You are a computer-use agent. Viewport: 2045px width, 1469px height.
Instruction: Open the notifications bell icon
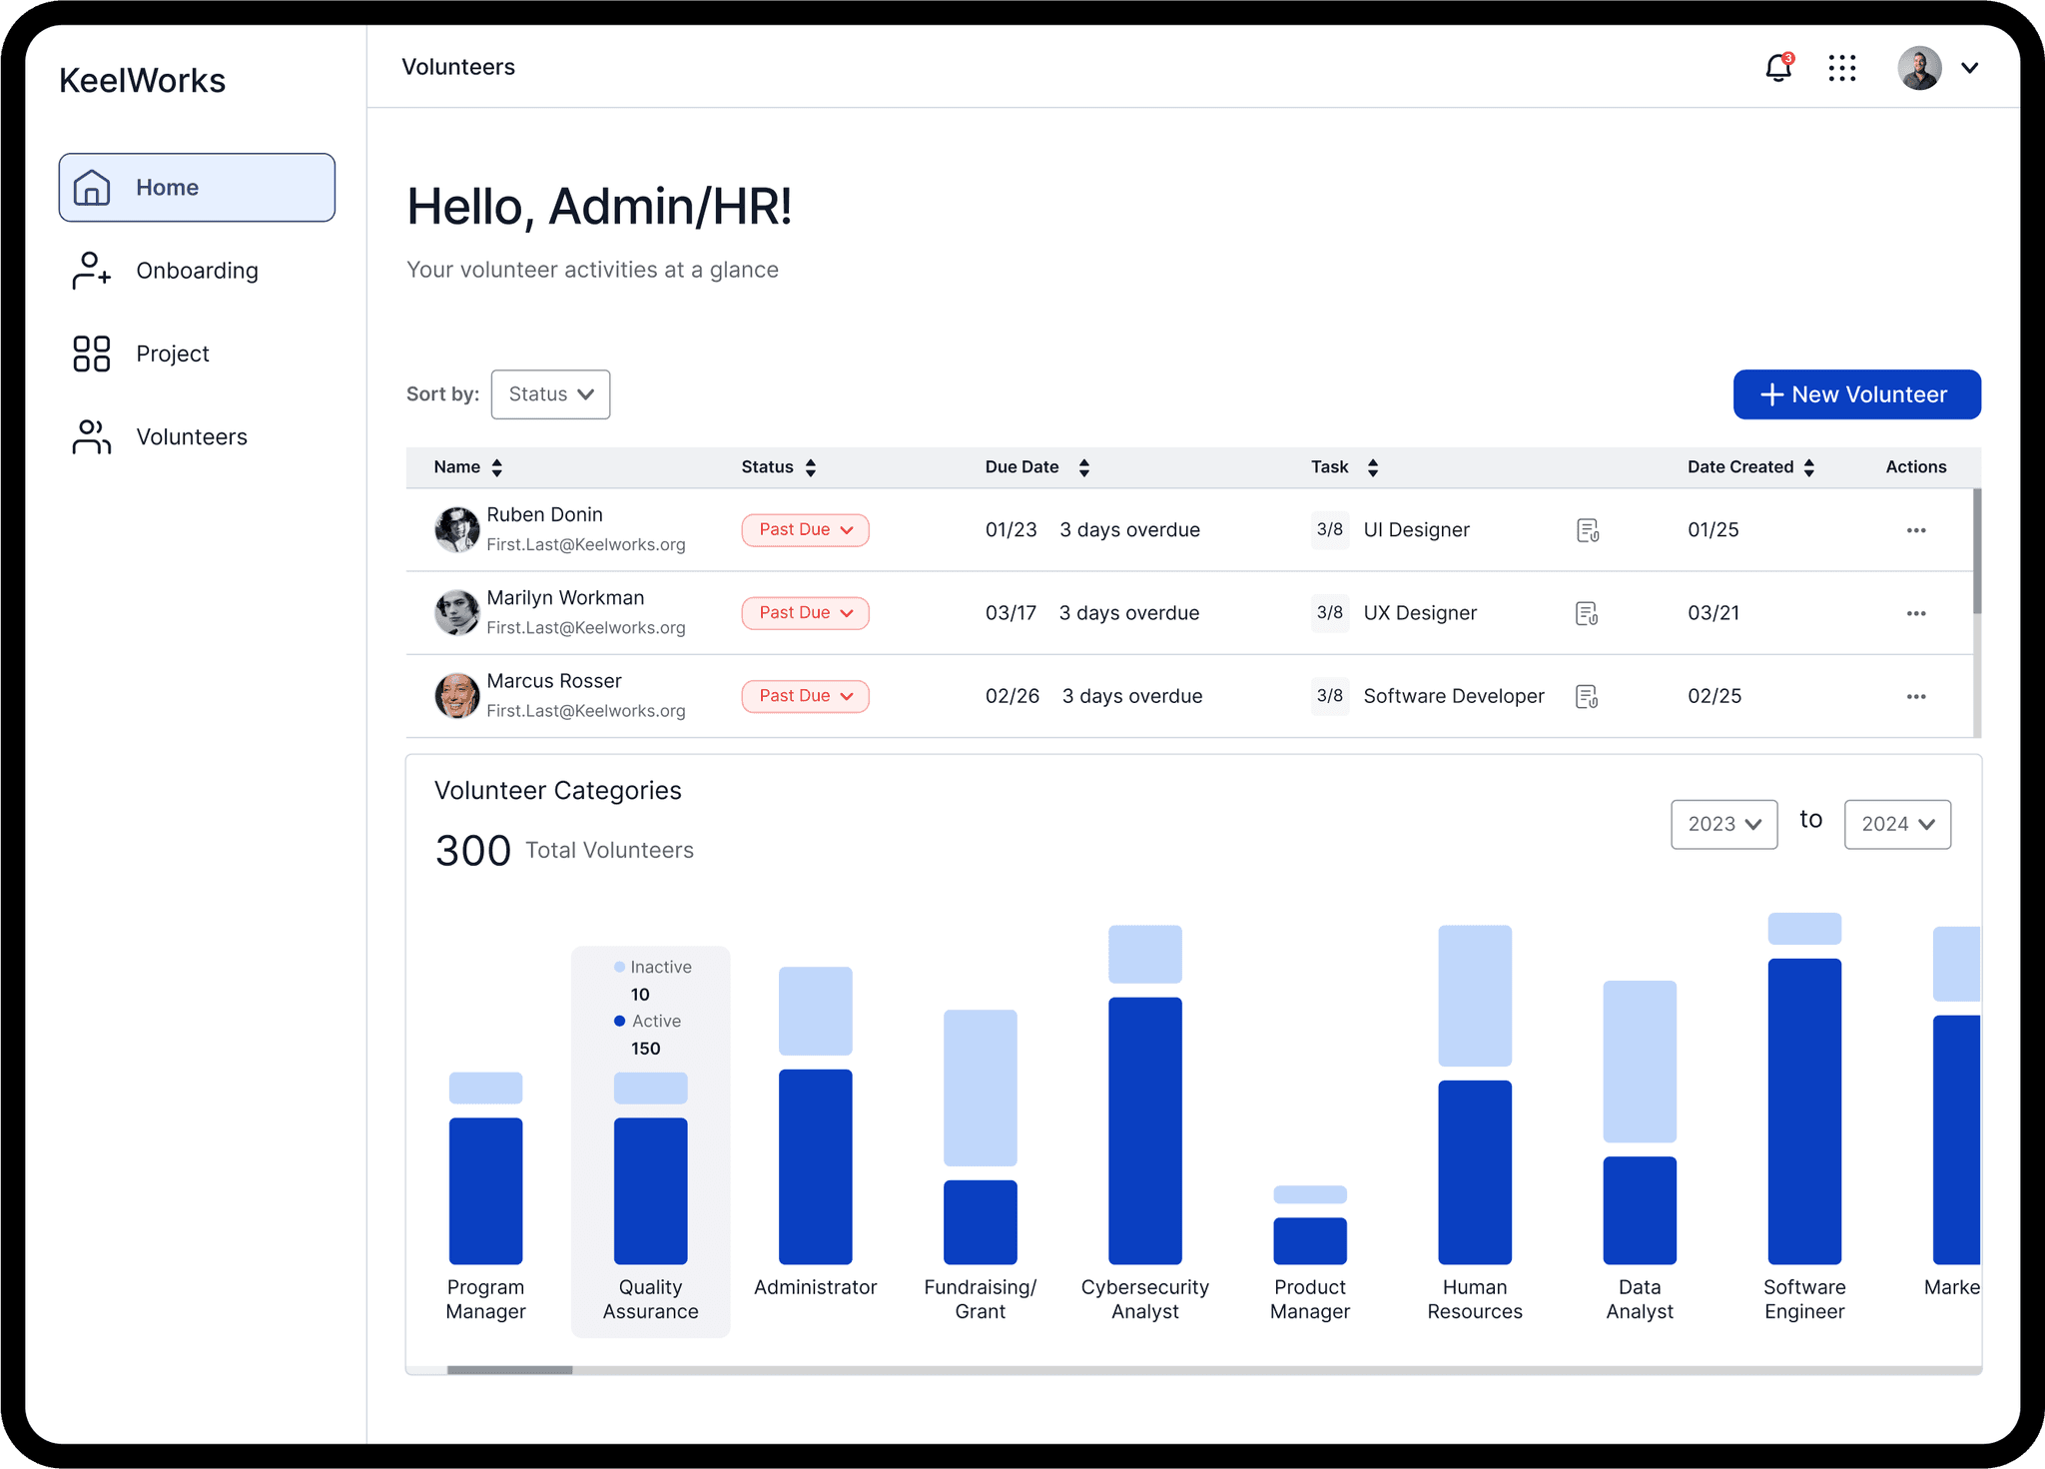coord(1777,68)
